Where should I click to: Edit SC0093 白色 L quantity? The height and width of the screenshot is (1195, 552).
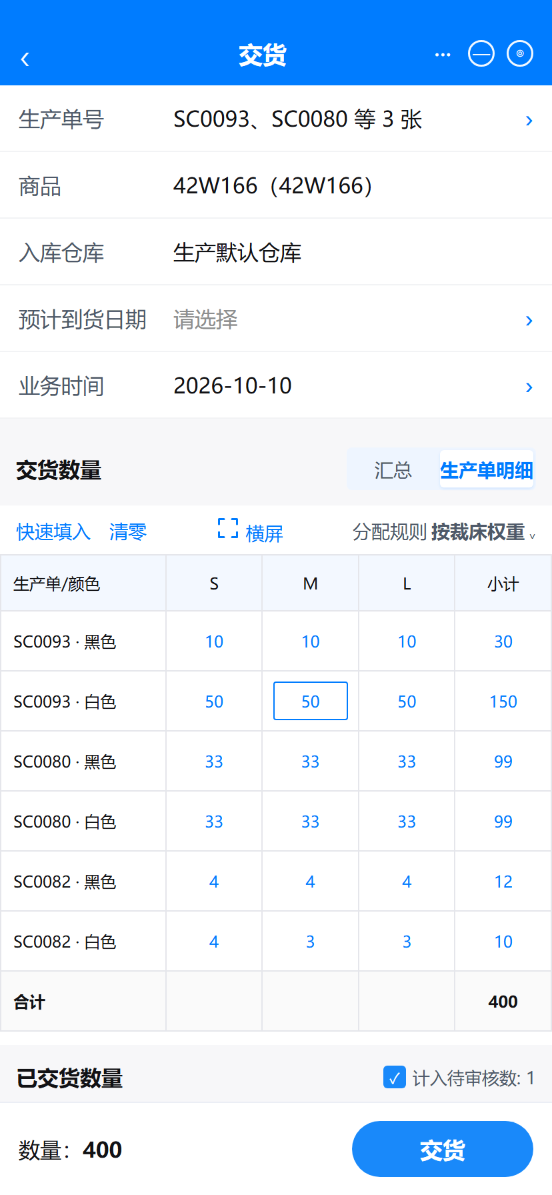(407, 702)
